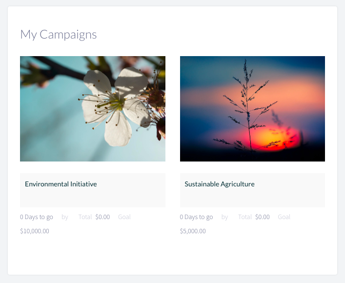Click the 'Goal' label under Environmental Initiative
The image size is (345, 283).
124,217
